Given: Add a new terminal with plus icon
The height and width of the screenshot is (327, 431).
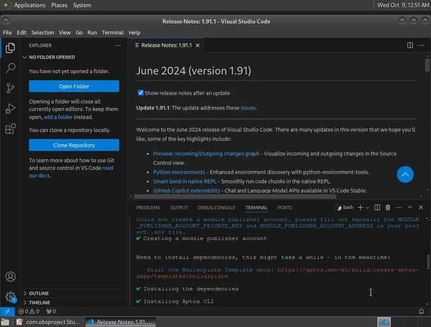Looking at the screenshot, I should [x=360, y=207].
